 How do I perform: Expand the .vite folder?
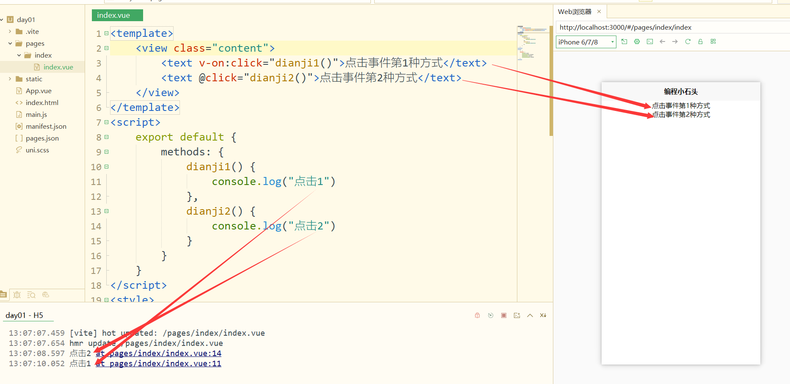tap(10, 31)
